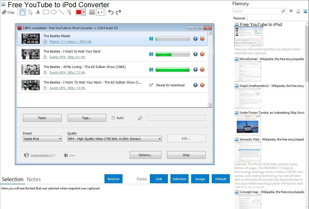Viewport: 309px width, 209px height.
Task: Open the line width dropdown
Action: [x=100, y=12]
